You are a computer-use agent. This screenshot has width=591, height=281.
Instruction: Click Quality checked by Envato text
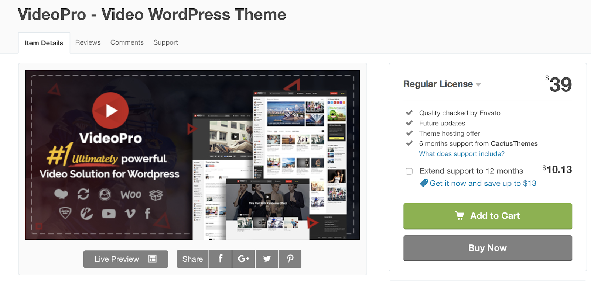coord(460,113)
